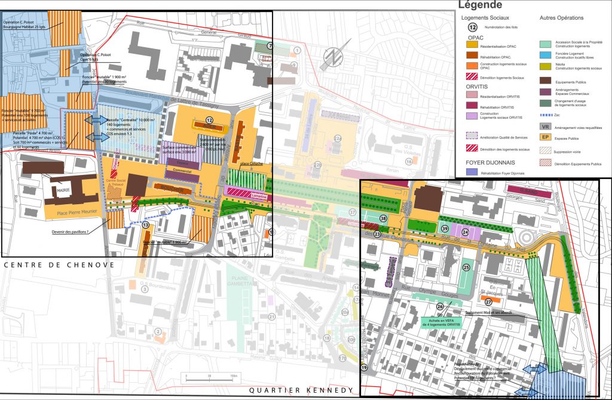Click lot marker 25 on green parcel

[x=466, y=267]
